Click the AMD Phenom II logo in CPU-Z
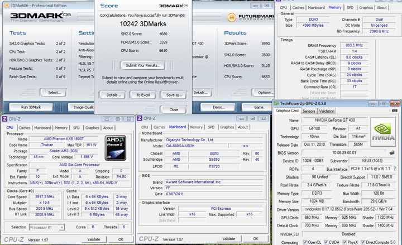This screenshot has height=245, width=402. tap(116, 148)
